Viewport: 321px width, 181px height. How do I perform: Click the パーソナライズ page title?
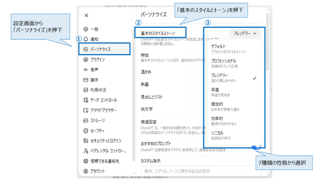point(154,14)
